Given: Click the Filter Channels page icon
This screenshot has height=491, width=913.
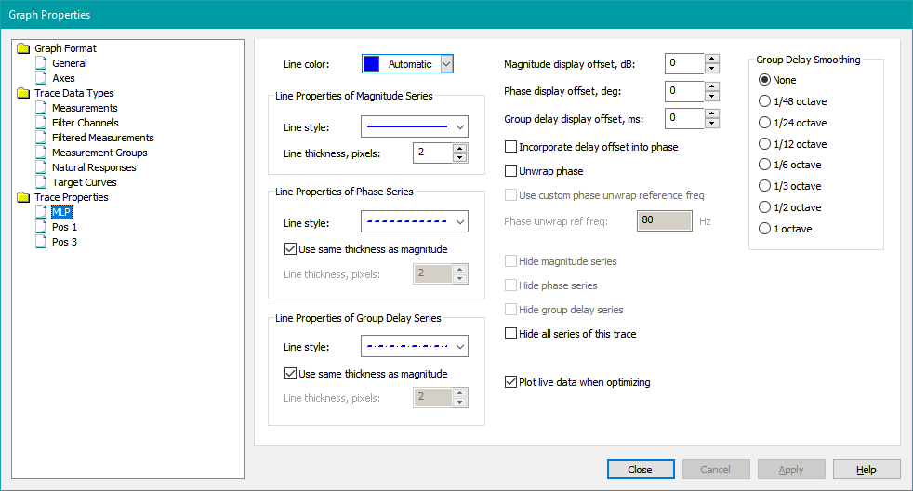Looking at the screenshot, I should (x=41, y=123).
